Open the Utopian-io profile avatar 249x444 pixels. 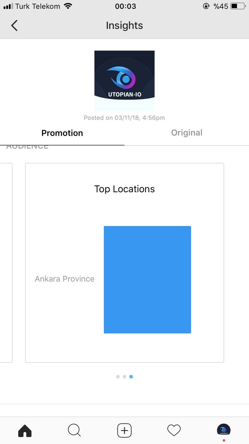click(x=224, y=430)
